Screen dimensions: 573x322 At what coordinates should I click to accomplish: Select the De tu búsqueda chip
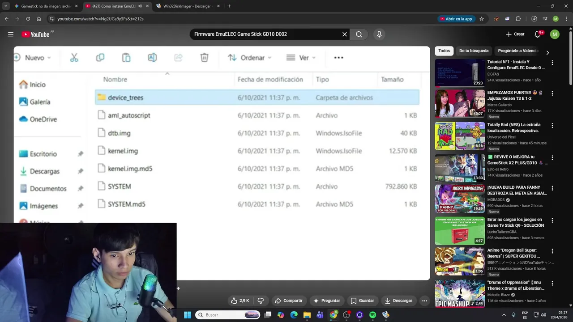click(x=474, y=51)
